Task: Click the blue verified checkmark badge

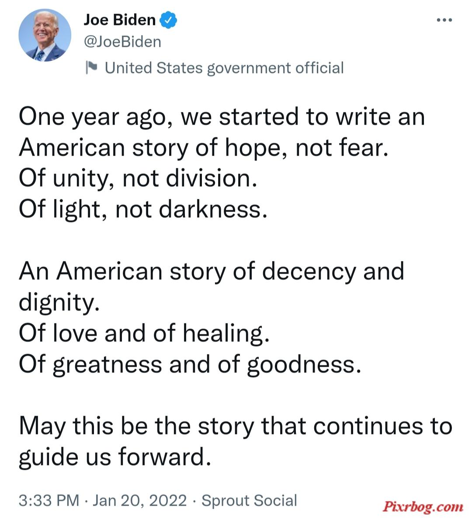Action: pyautogui.click(x=168, y=20)
